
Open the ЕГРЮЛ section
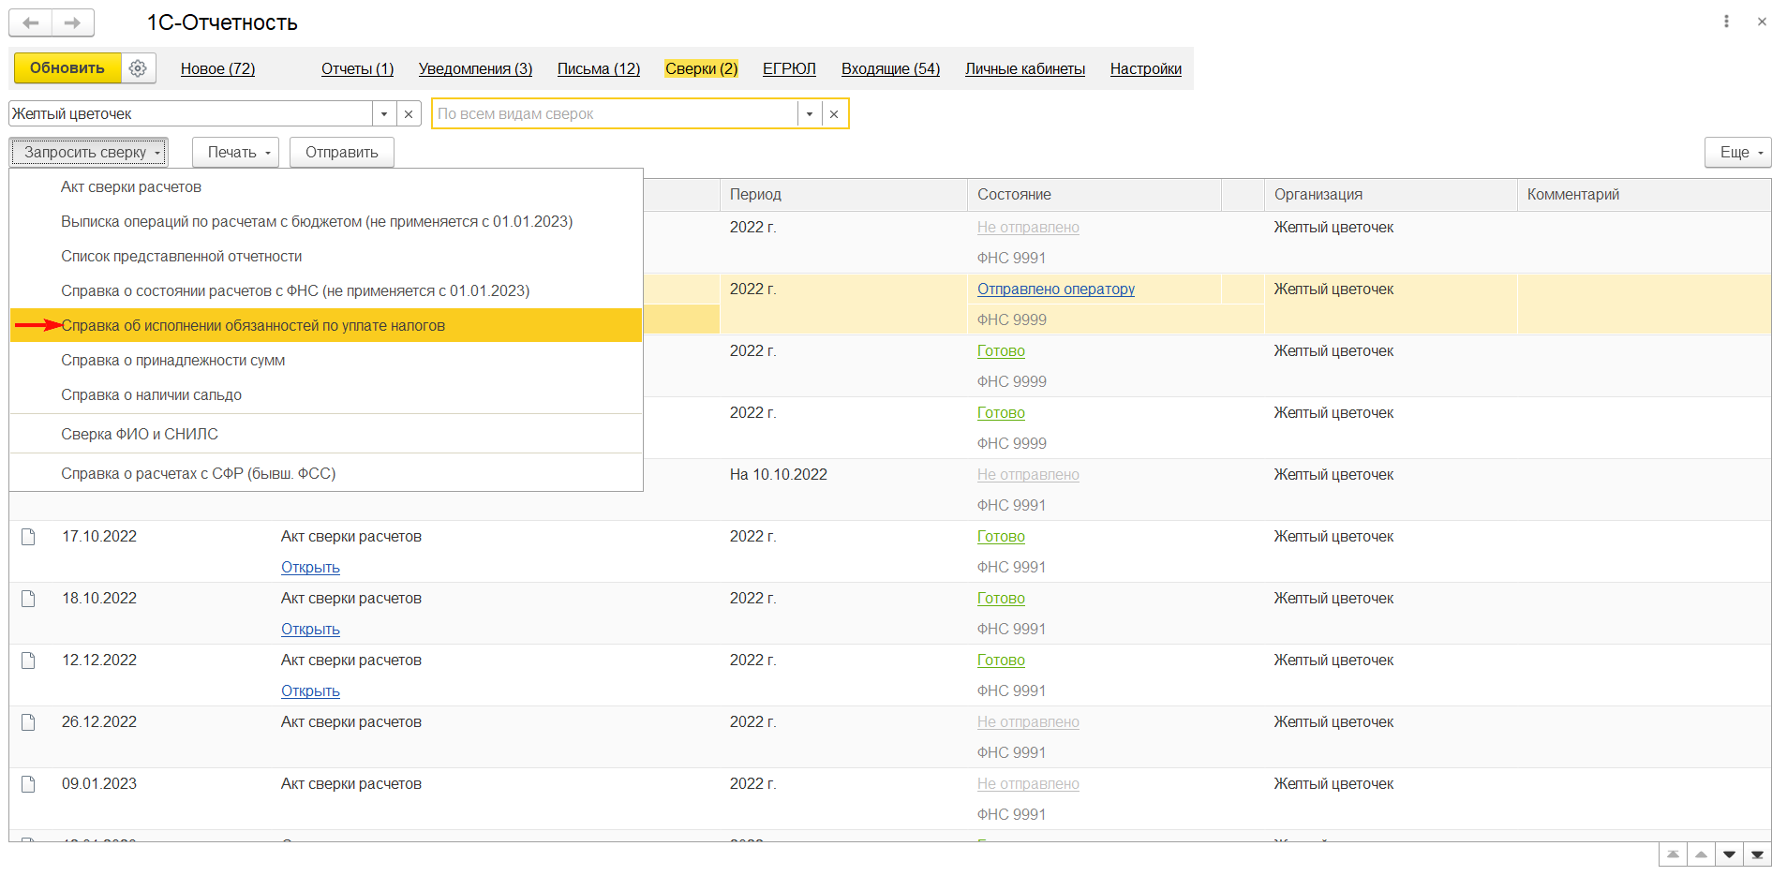tap(789, 68)
